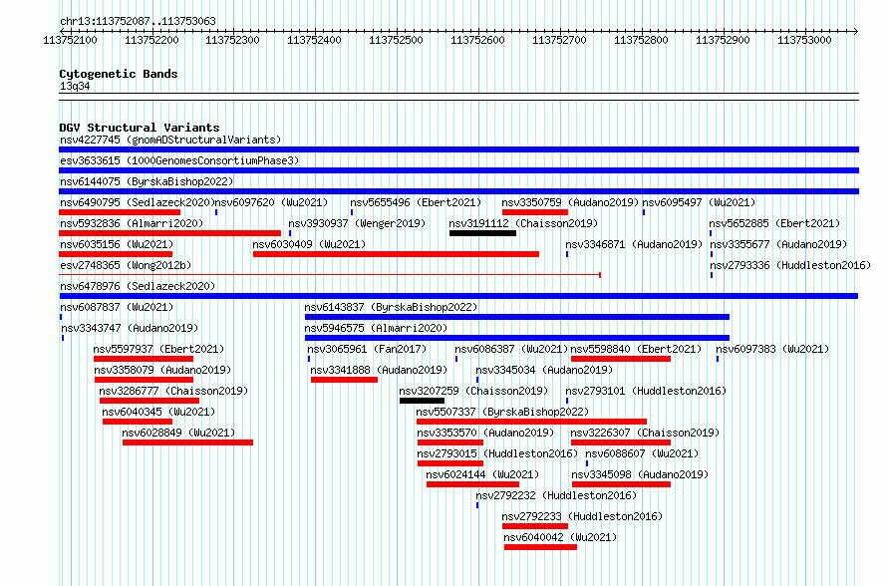The height and width of the screenshot is (586, 887).
Task: Select the blue bar for nsv6143837 (ByrskaBishop2022)
Action: [517, 317]
